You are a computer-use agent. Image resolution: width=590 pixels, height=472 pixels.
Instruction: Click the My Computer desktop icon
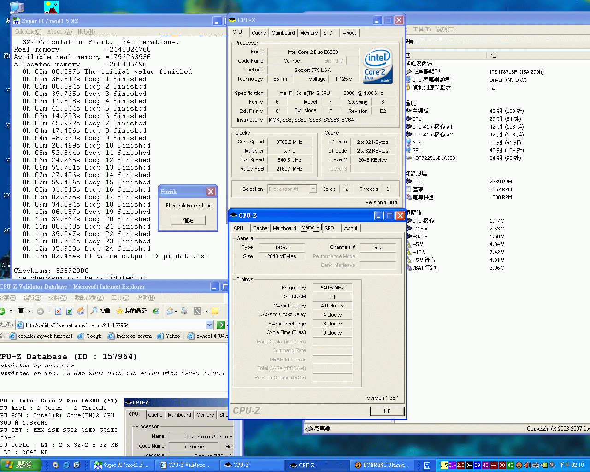17,7
